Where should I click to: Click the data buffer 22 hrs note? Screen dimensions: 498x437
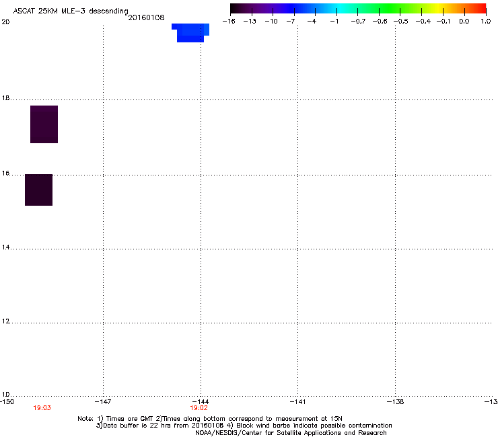coord(244,426)
